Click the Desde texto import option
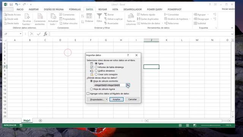 (x=11, y=23)
